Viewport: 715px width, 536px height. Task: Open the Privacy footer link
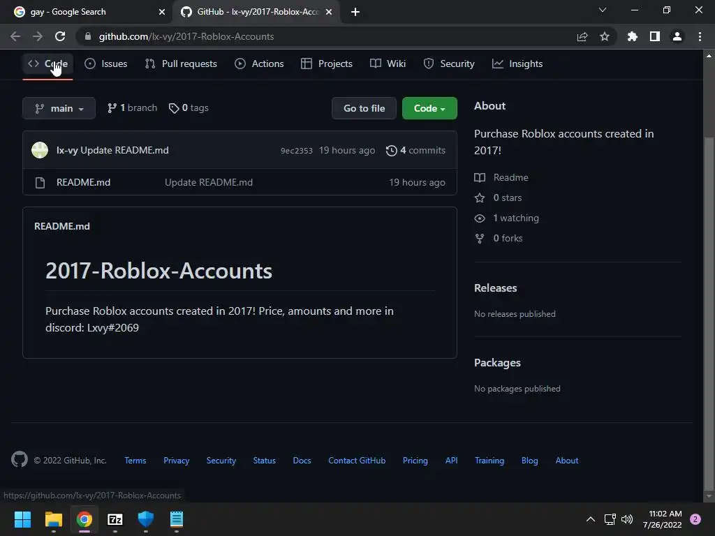point(177,461)
